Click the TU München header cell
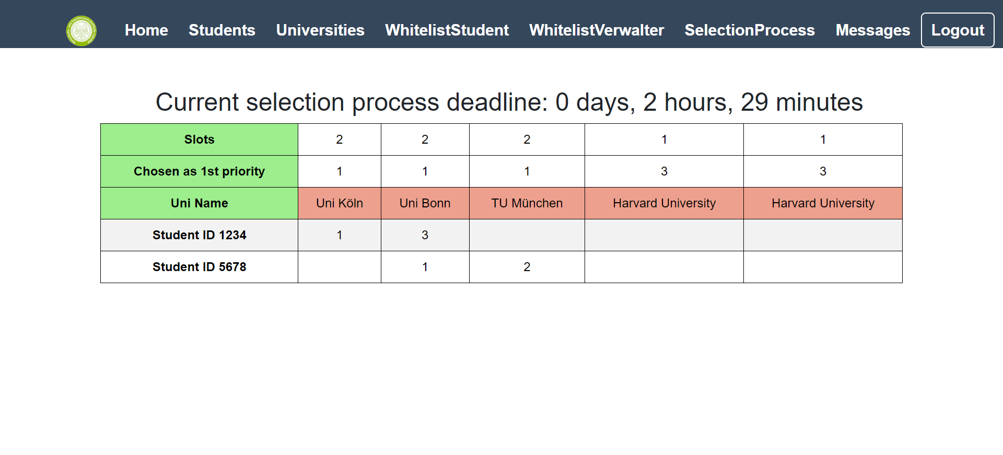1003x455 pixels. point(527,203)
